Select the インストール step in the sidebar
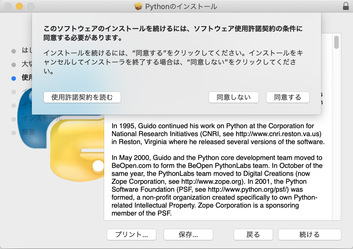This screenshot has height=249, width=353. (x=42, y=118)
